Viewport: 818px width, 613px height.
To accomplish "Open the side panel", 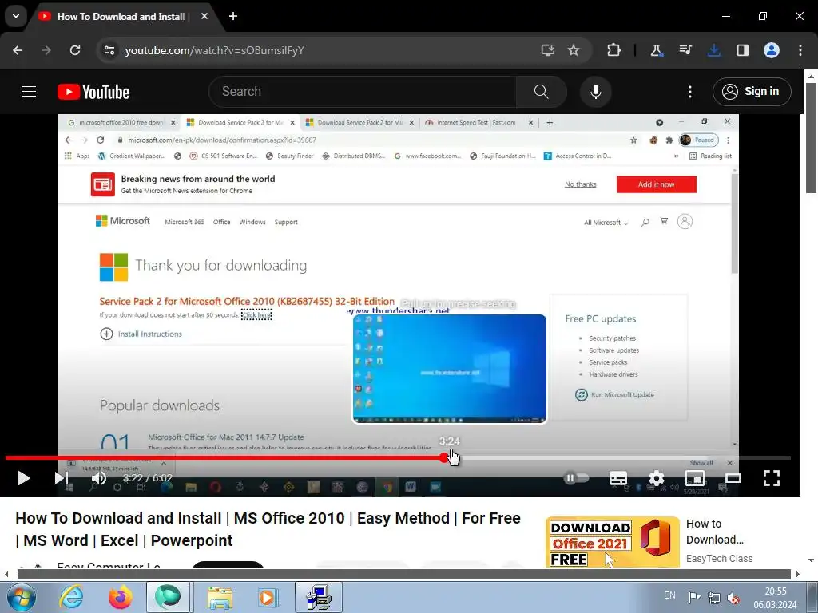I will [x=743, y=50].
